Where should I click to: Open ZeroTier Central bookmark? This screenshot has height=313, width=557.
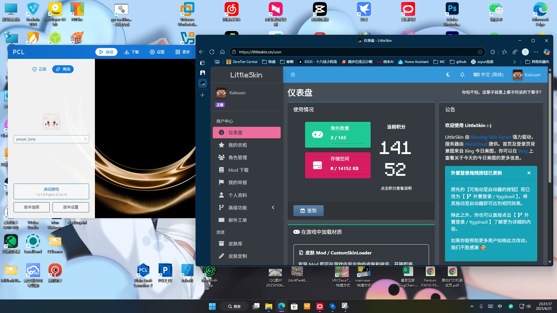coord(242,61)
